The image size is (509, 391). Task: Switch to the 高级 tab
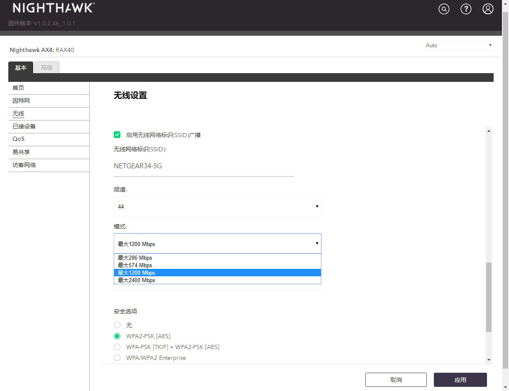pos(47,67)
